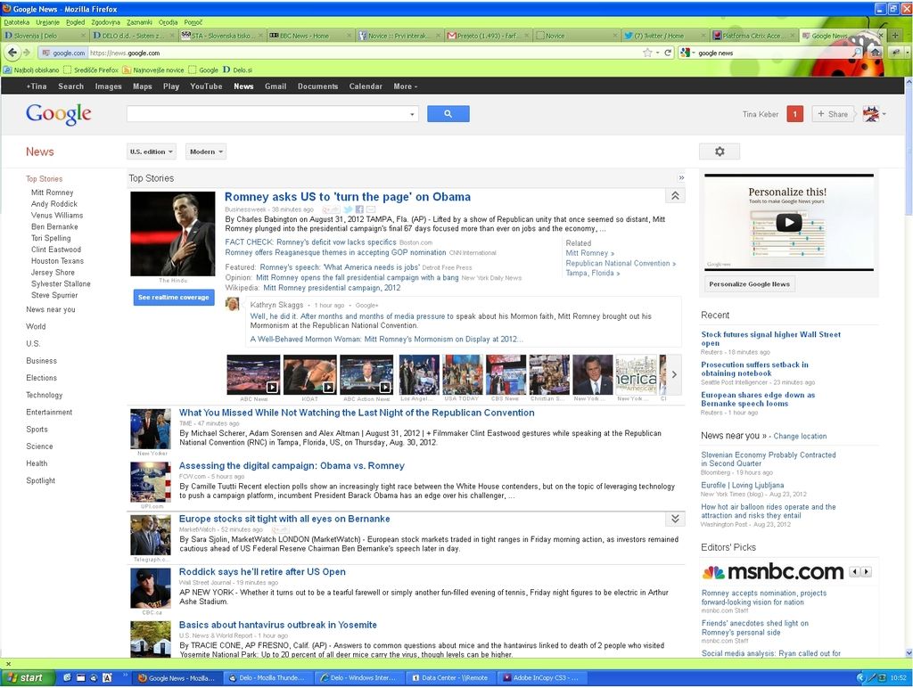Show previous Editors' Picks source
The height and width of the screenshot is (688, 913).
[x=854, y=571]
